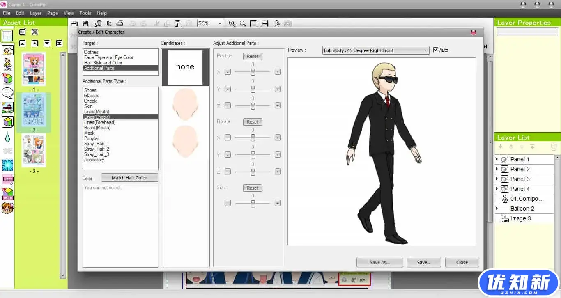The width and height of the screenshot is (561, 298).
Task: Uncheck the Auto preview checkbox
Action: pyautogui.click(x=436, y=50)
